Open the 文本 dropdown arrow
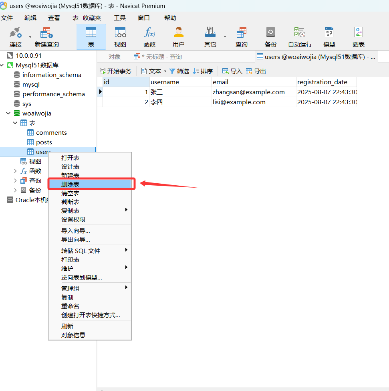 pyautogui.click(x=165, y=71)
